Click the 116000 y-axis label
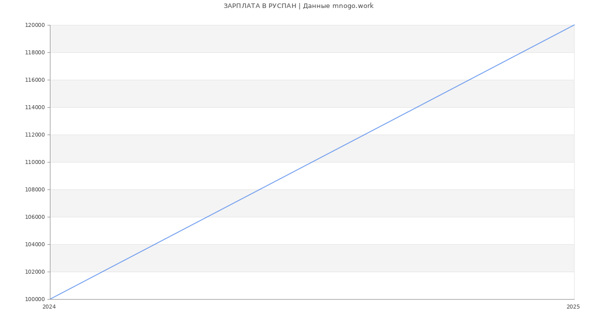The image size is (599, 324). [x=35, y=80]
